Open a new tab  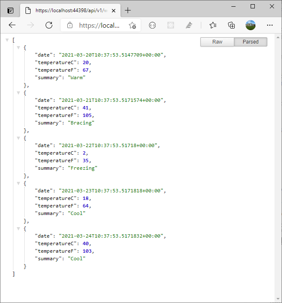point(128,10)
